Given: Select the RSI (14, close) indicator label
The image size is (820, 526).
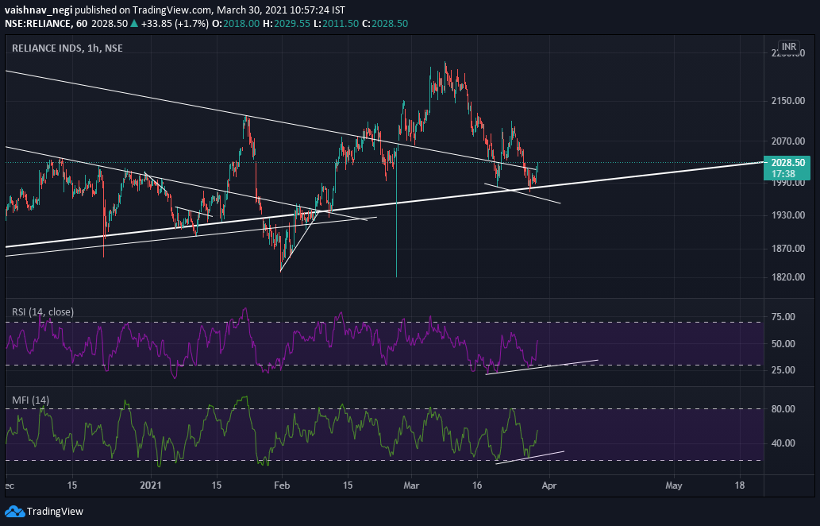Looking at the screenshot, I should click(43, 312).
